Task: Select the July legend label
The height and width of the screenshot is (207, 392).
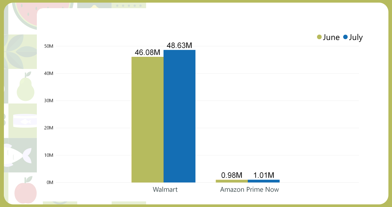Action: [356, 37]
